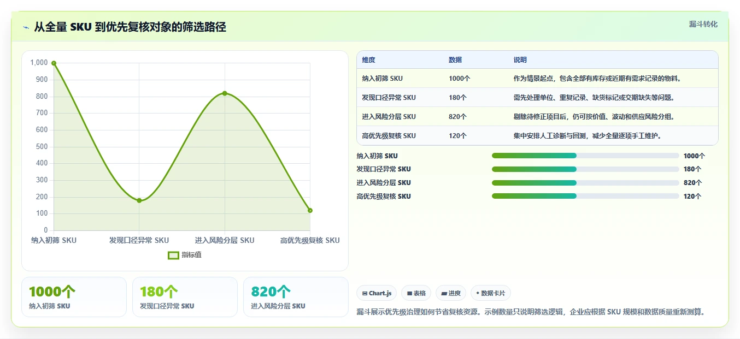Click the Chart.js tag chip
The width and height of the screenshot is (740, 339).
(377, 293)
